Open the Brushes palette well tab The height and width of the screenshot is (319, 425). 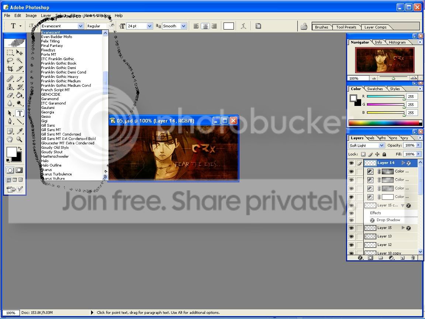point(321,27)
